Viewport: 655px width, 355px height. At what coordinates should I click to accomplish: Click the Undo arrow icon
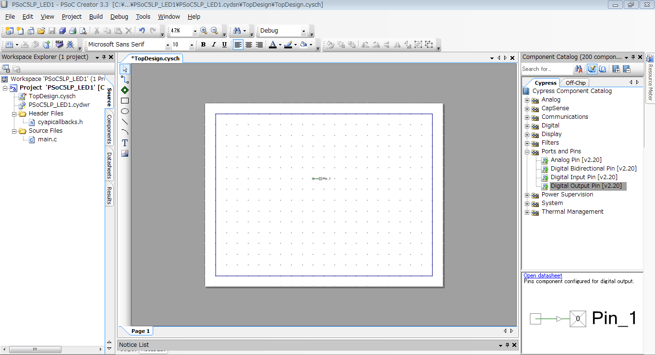(x=142, y=31)
